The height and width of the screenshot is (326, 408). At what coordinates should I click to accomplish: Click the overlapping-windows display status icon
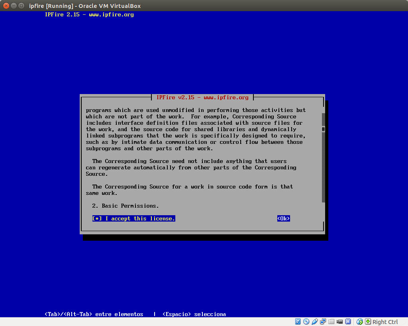[323, 322]
